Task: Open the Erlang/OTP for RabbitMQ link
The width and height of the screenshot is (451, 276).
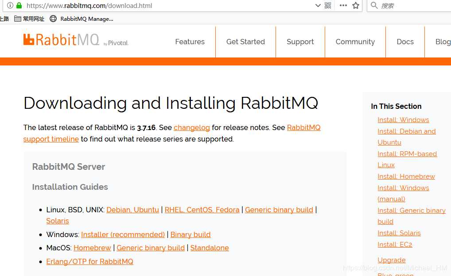Action: tap(90, 262)
